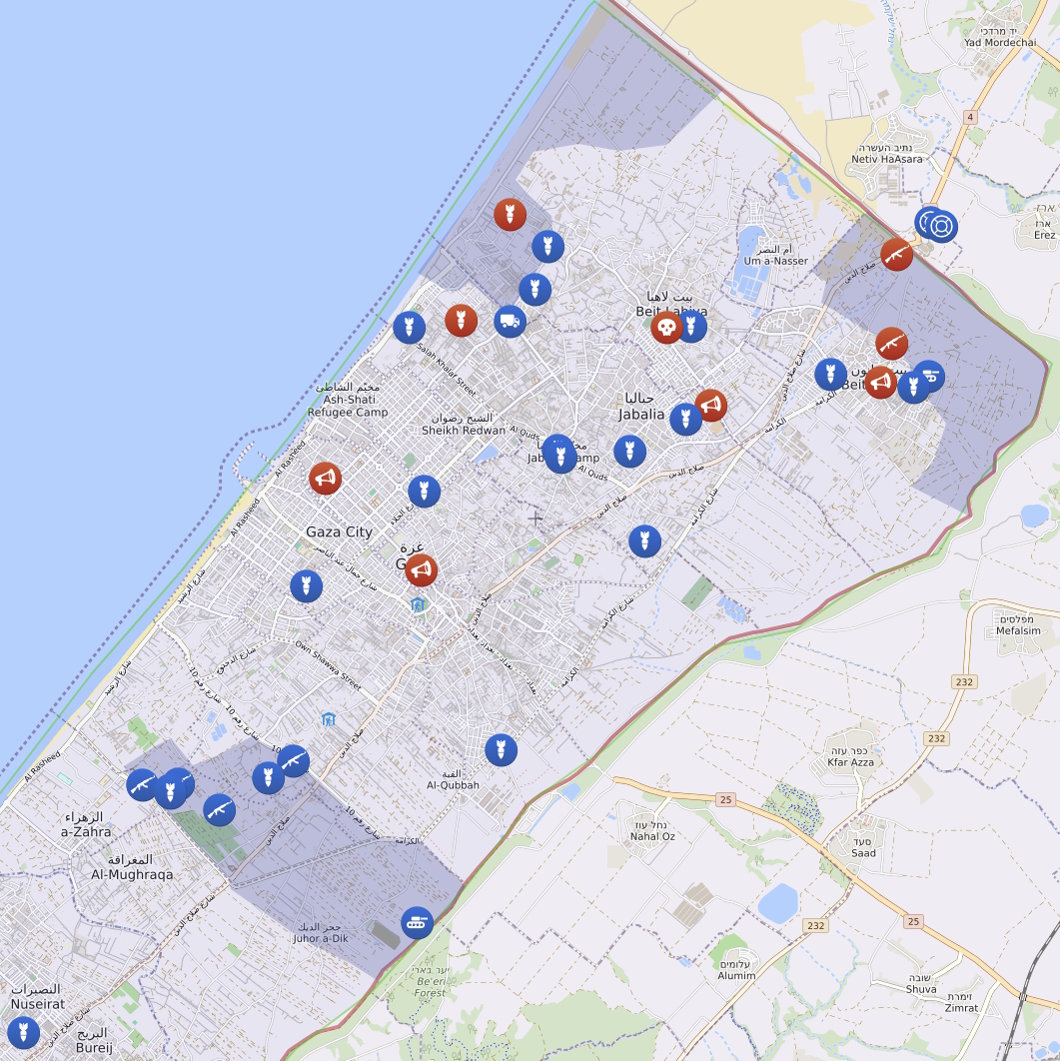Screen dimensions: 1060x1061
Task: Click the front blue lifebuoy marker near Erez
Action: tap(941, 226)
